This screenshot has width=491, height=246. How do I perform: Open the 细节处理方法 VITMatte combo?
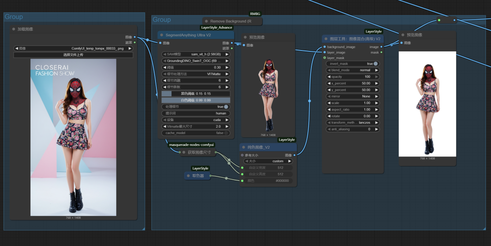tap(195, 74)
